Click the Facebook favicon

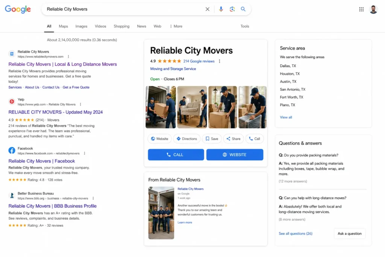12,151
